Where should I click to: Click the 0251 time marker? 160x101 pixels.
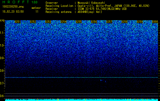(x=18, y=22)
